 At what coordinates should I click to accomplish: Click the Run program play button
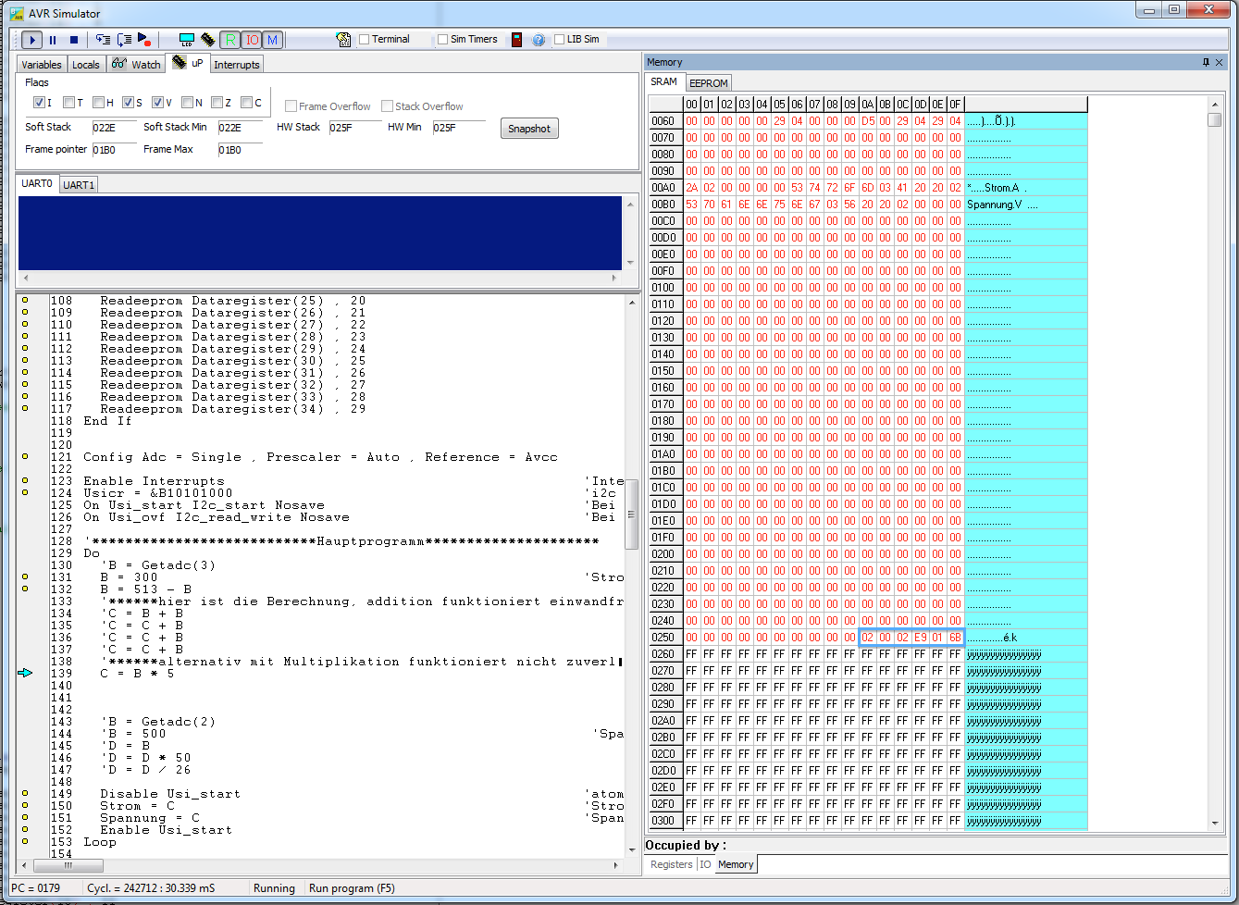pos(31,40)
